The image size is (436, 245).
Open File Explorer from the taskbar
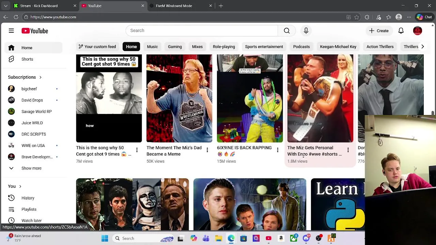(x=218, y=239)
